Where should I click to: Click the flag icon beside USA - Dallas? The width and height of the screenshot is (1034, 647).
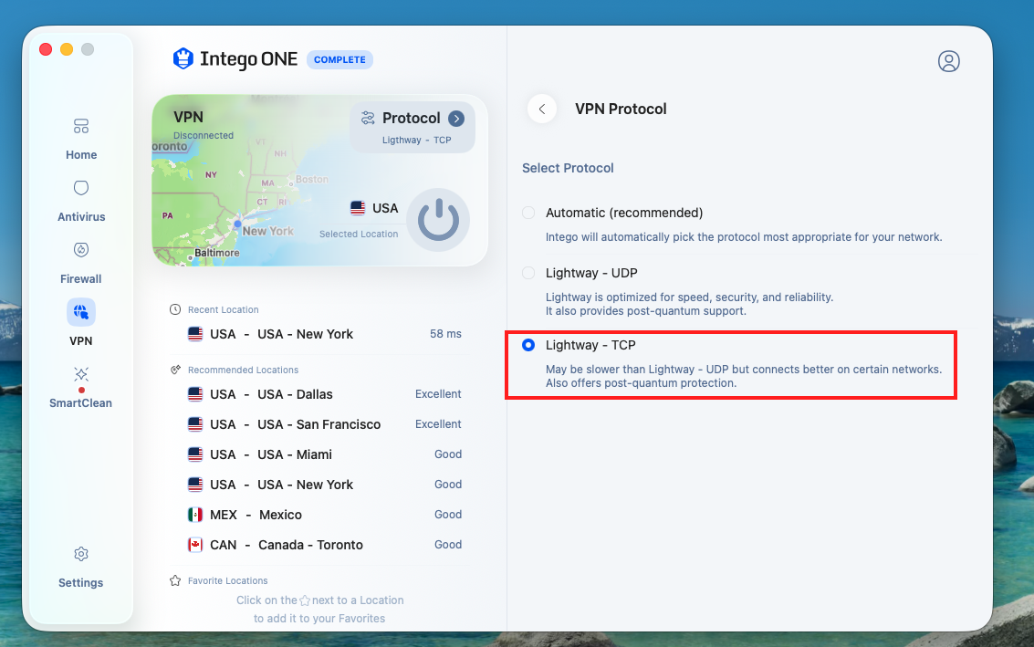tap(195, 394)
